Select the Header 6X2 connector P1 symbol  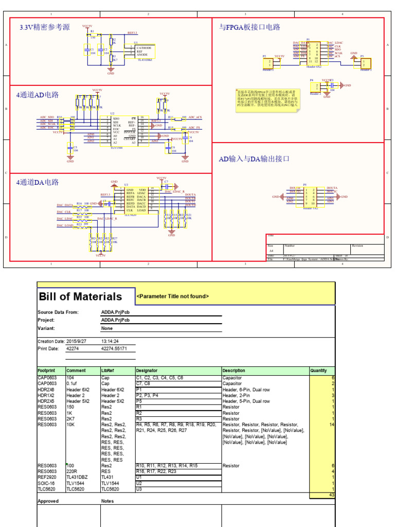tap(313, 53)
